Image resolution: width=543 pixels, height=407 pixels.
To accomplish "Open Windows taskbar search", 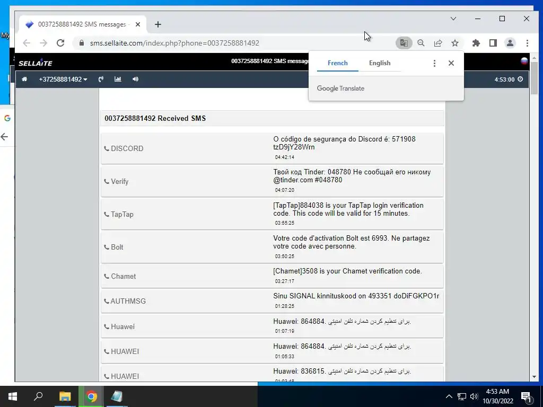I will pyautogui.click(x=38, y=396).
